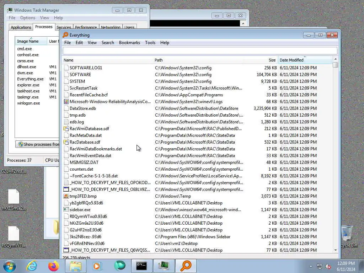The height and width of the screenshot is (273, 364).
Task: Select the sidebar.exe file icon
Action: point(66,210)
